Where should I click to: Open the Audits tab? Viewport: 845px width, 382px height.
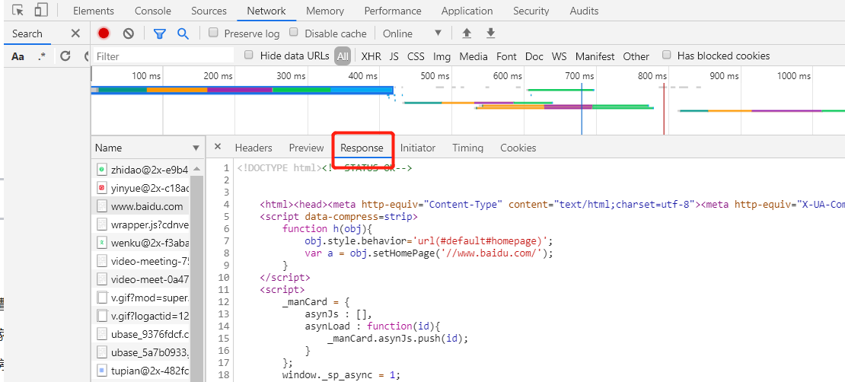584,11
